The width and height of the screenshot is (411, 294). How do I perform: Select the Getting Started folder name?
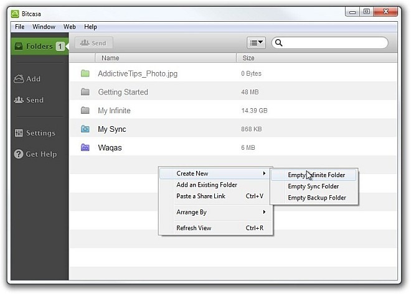point(123,92)
